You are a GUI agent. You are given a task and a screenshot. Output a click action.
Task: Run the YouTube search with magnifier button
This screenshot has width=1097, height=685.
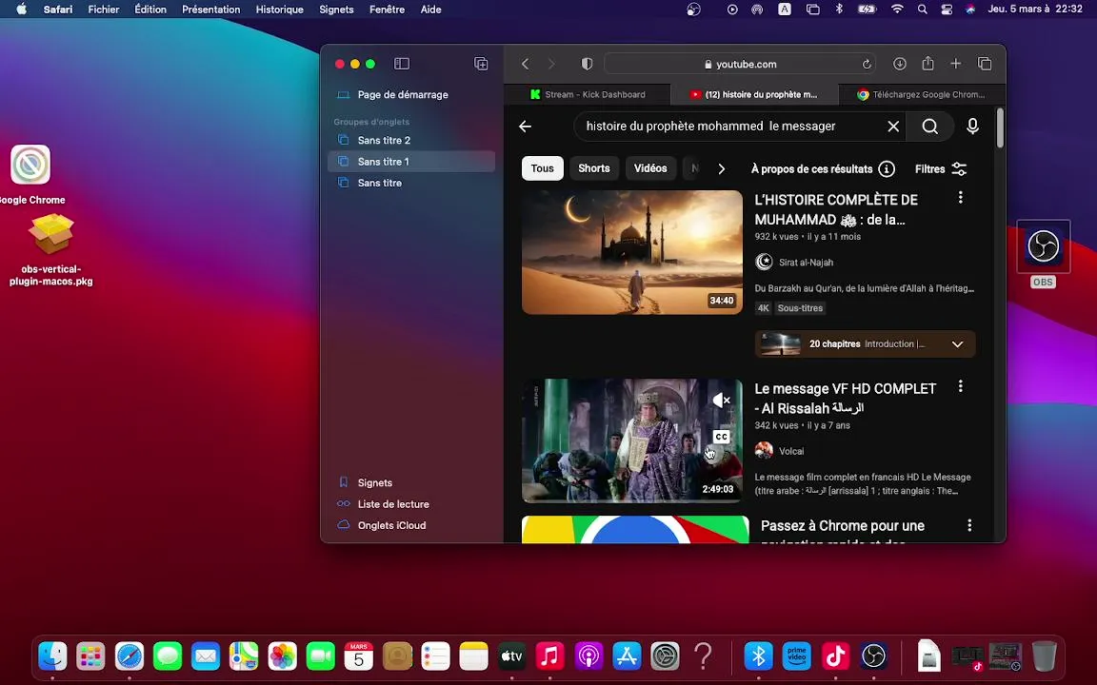929,126
